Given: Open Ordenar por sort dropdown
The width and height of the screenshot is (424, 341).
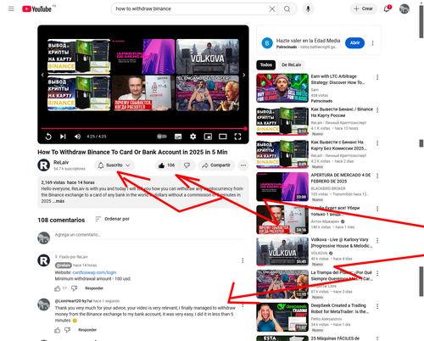Looking at the screenshot, I should tap(113, 219).
